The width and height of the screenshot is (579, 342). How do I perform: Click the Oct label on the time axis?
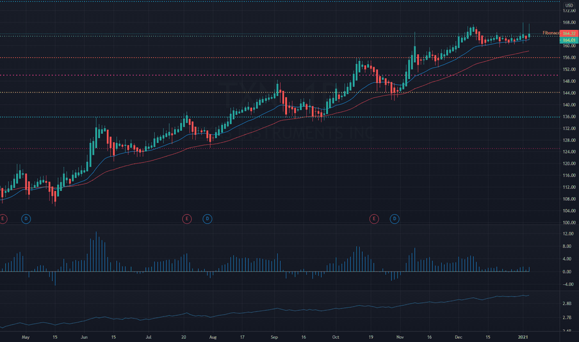pyautogui.click(x=335, y=337)
